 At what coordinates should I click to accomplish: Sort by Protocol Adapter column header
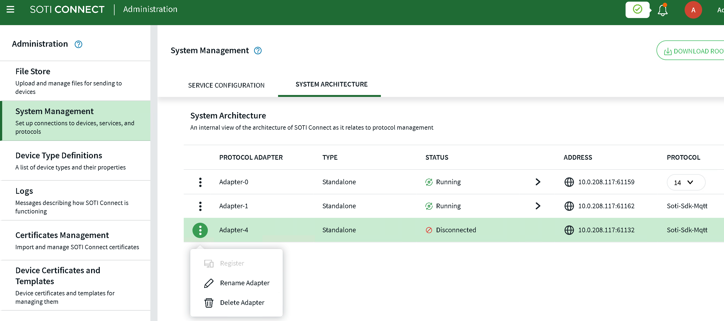251,158
